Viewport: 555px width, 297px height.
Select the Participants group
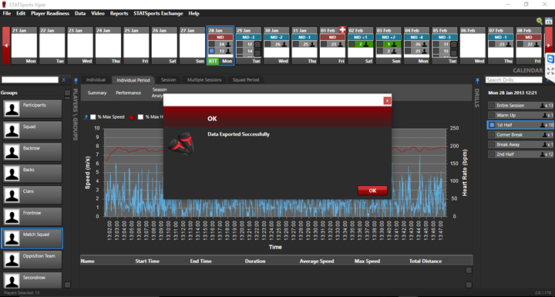32,109
